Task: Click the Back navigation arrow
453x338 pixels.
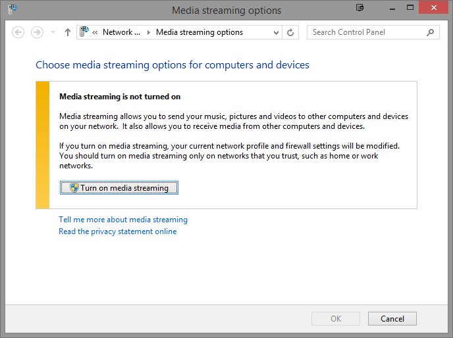Action: pyautogui.click(x=18, y=32)
